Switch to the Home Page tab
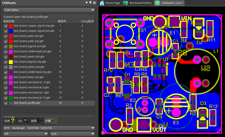Screen dimensions: 225x137 pos(110,3)
